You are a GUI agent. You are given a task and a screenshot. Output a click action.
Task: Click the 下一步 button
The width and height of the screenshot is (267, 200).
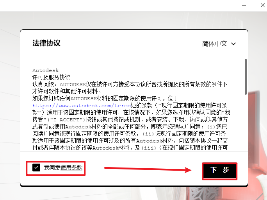pyautogui.click(x=219, y=170)
